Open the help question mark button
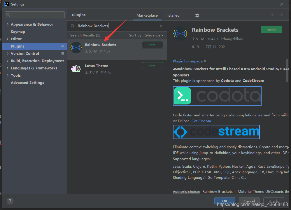This screenshot has height=210, width=291. tap(10, 201)
